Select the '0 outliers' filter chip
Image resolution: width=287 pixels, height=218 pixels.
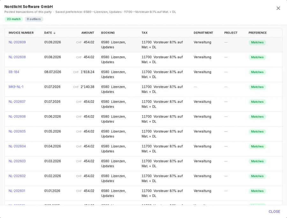[x=34, y=19]
